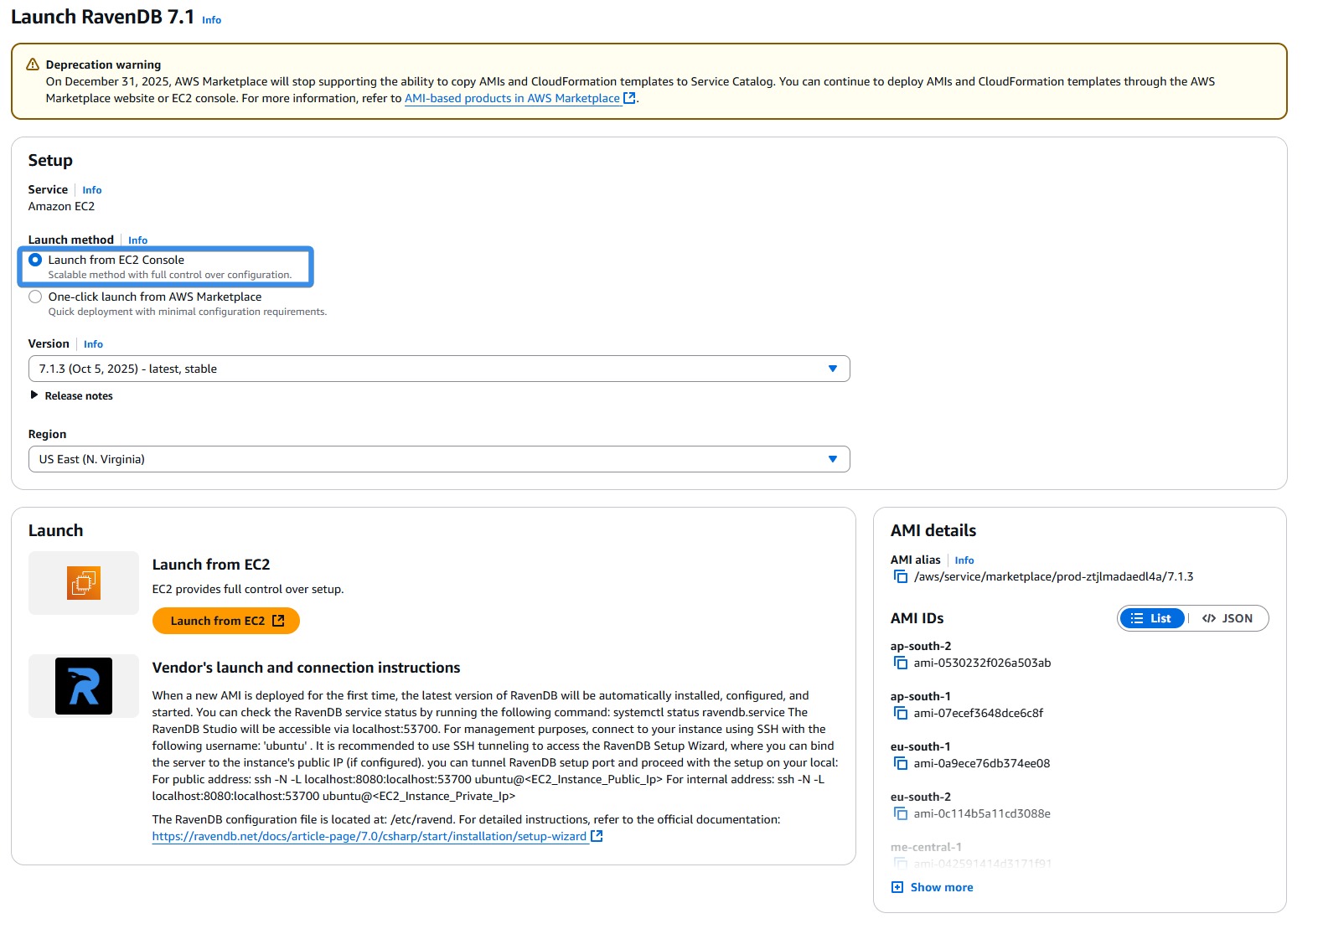Click the Launch RavenDB 7.1 page heading
Image resolution: width=1323 pixels, height=929 pixels.
click(x=102, y=17)
